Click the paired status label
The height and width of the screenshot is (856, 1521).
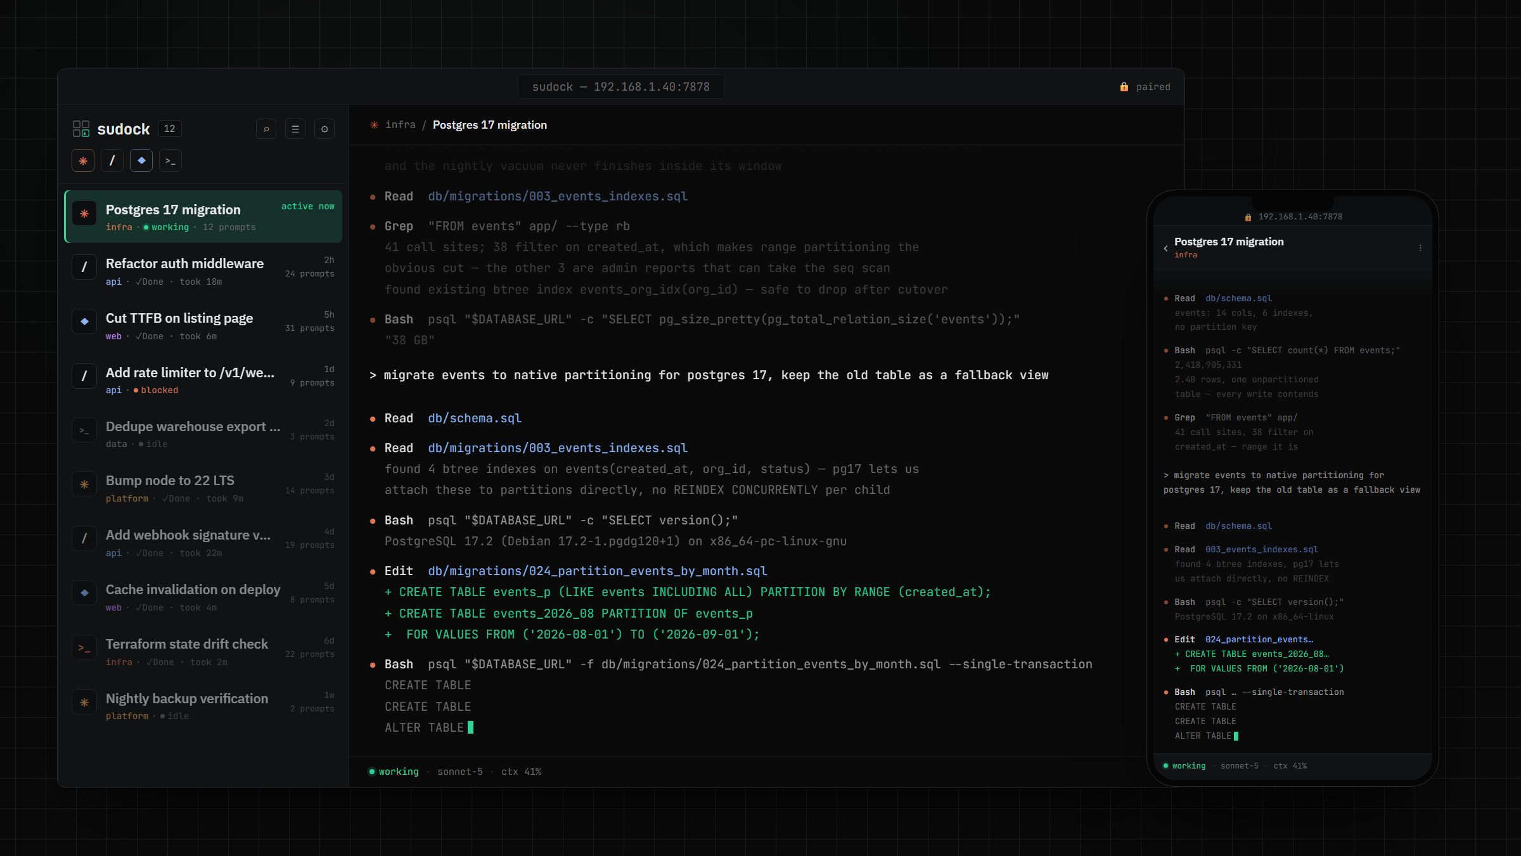pos(1153,87)
